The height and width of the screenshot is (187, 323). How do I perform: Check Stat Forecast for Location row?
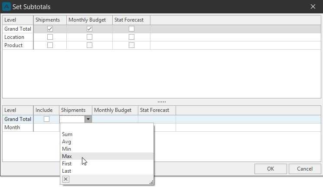point(131,37)
